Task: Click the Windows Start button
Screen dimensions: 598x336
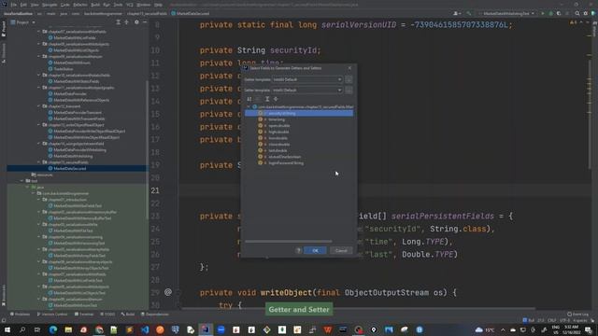Action: coord(7,329)
